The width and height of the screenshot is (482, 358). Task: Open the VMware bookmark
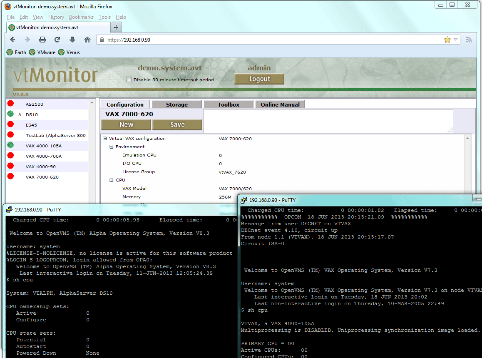pyautogui.click(x=42, y=52)
